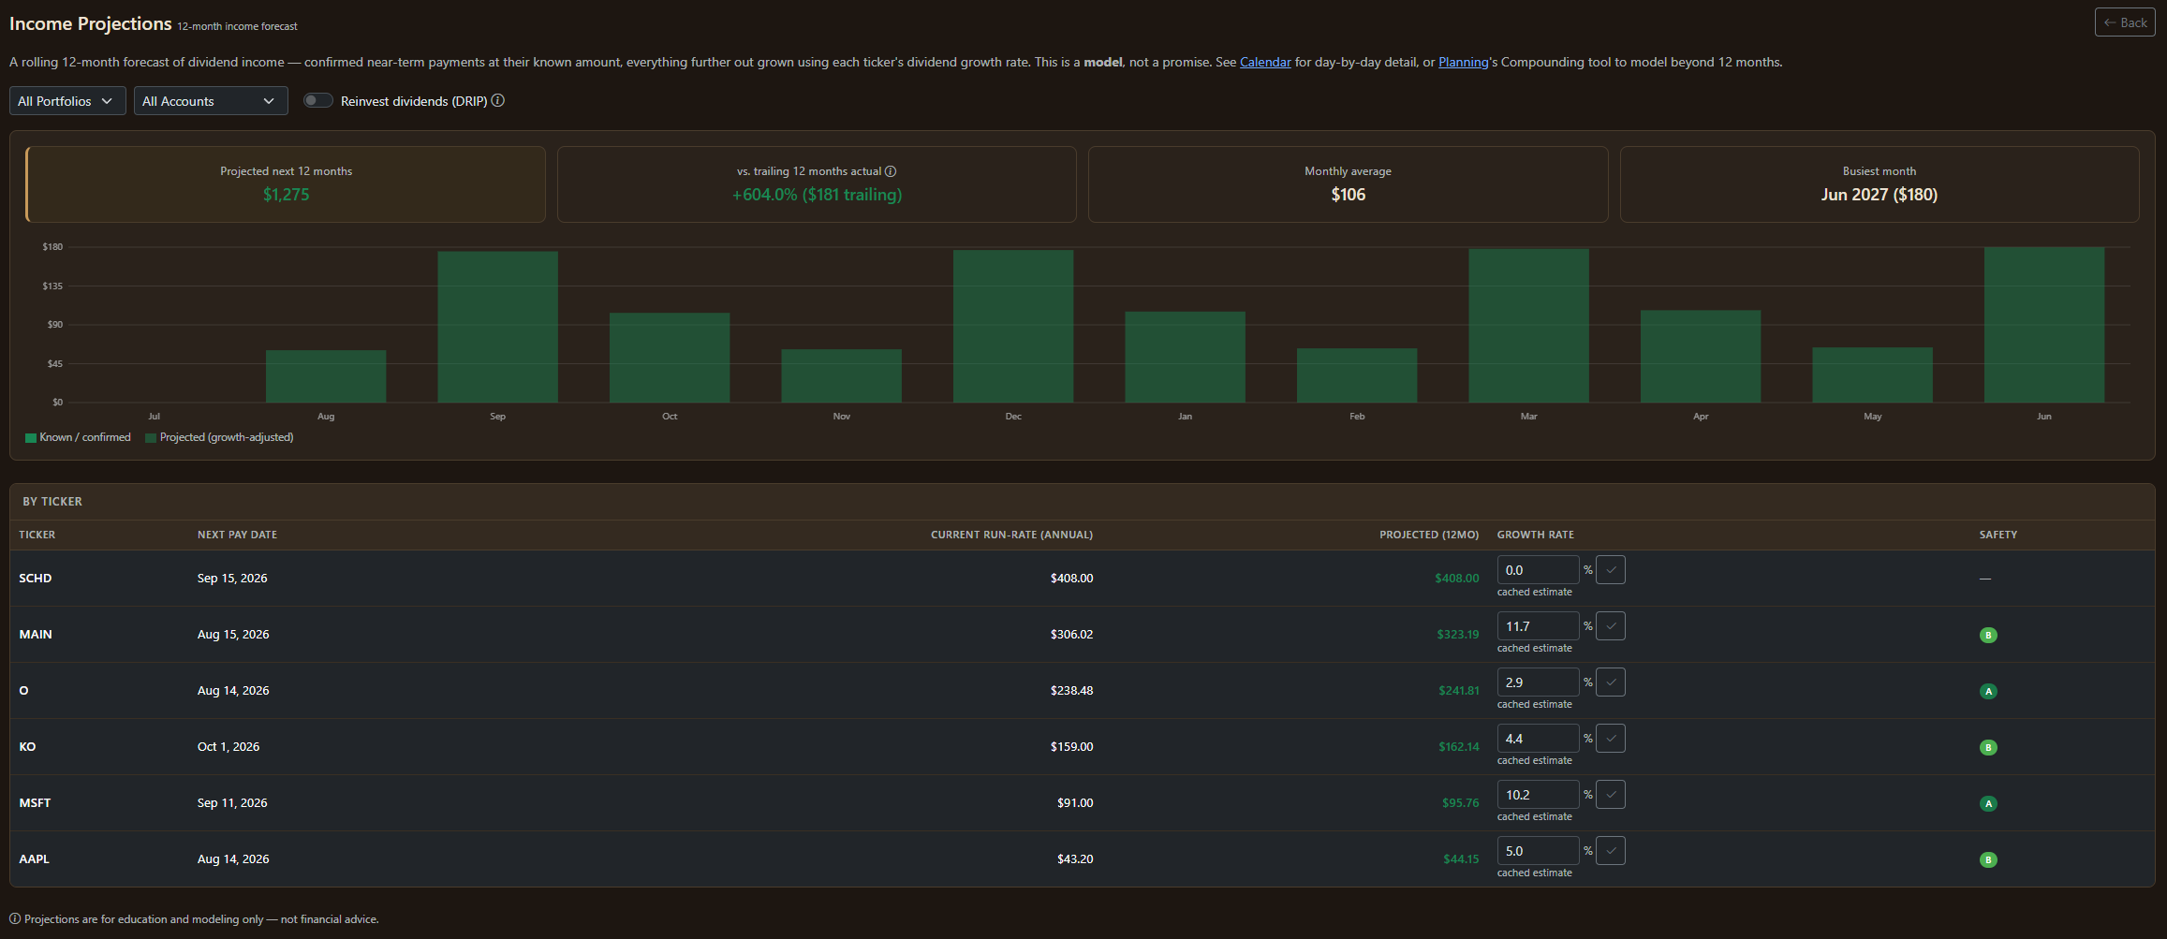Click safety grade B badge for MAIN
Screen dimensions: 2167x939
pyautogui.click(x=1988, y=635)
